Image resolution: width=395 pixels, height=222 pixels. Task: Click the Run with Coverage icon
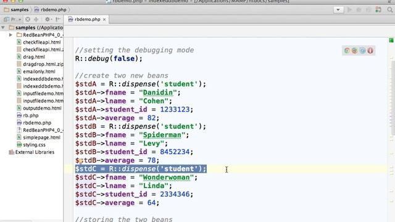coord(368,10)
